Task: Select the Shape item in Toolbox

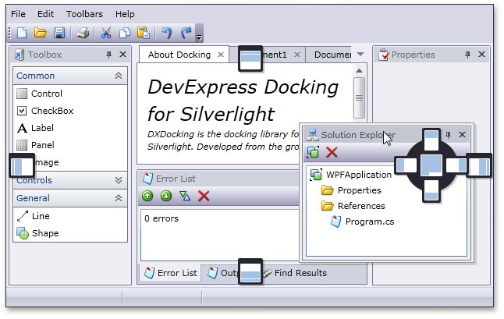Action: [70, 233]
